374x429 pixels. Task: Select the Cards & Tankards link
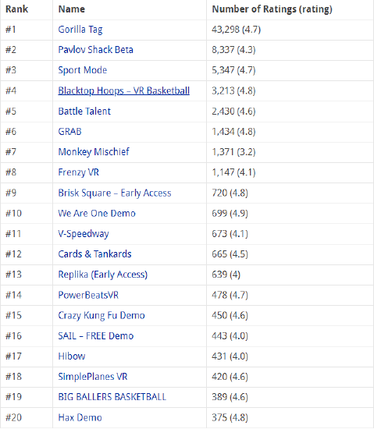(x=94, y=254)
